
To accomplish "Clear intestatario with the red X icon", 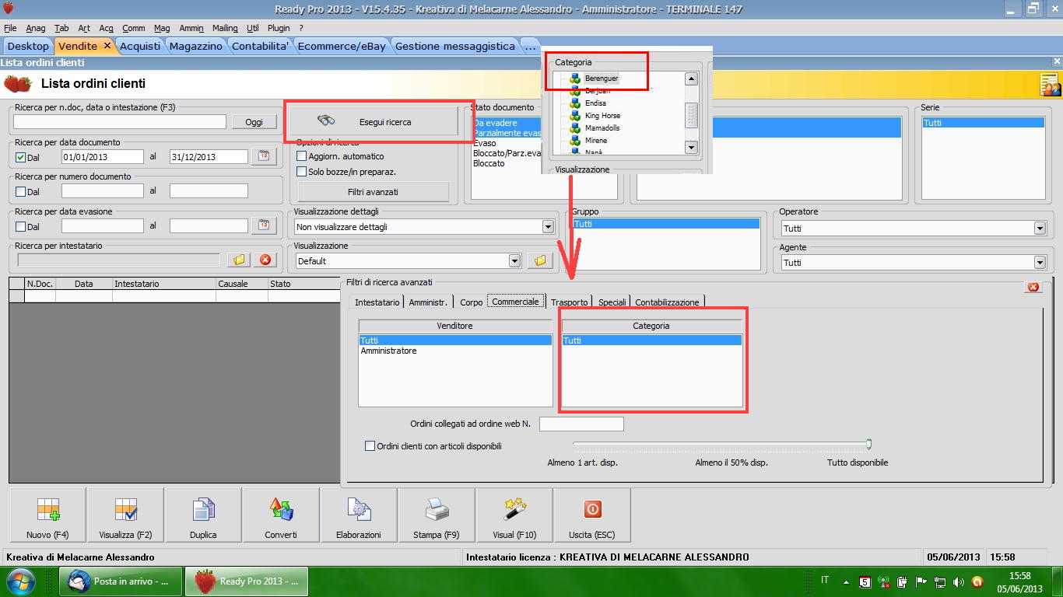I will (265, 260).
